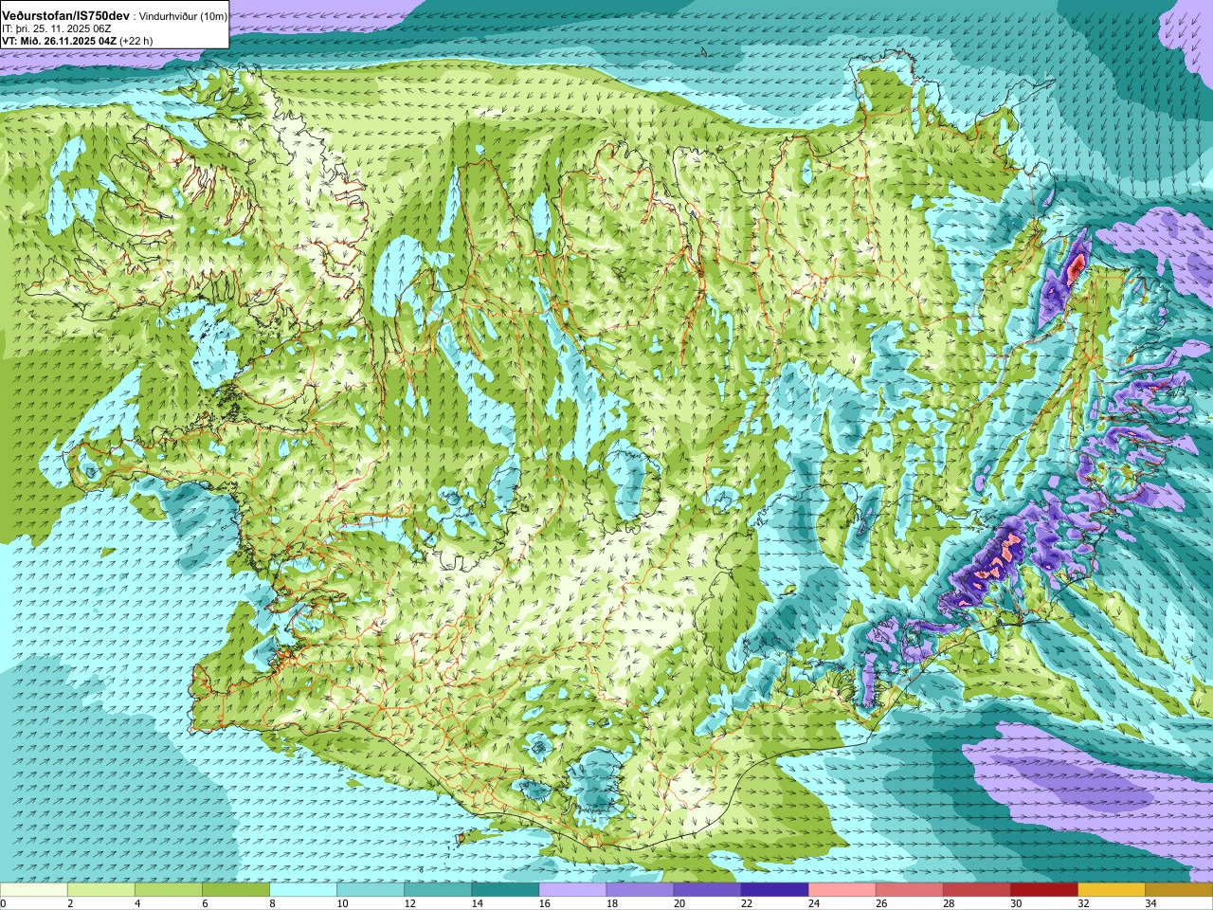Click the yellow 32–34 legend swatch

click(x=1111, y=890)
